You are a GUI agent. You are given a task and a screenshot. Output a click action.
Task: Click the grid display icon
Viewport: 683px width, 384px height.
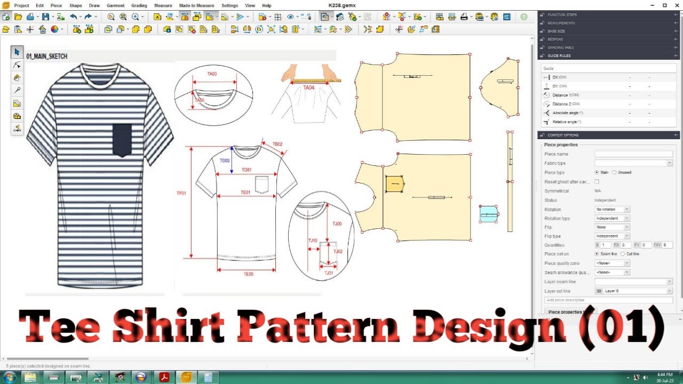point(277,17)
